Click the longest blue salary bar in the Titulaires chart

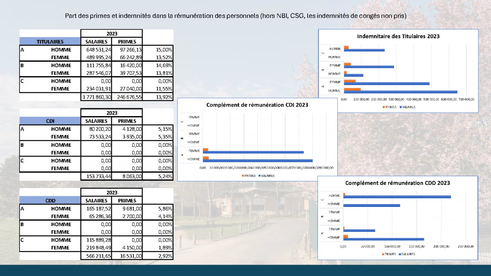pos(401,92)
